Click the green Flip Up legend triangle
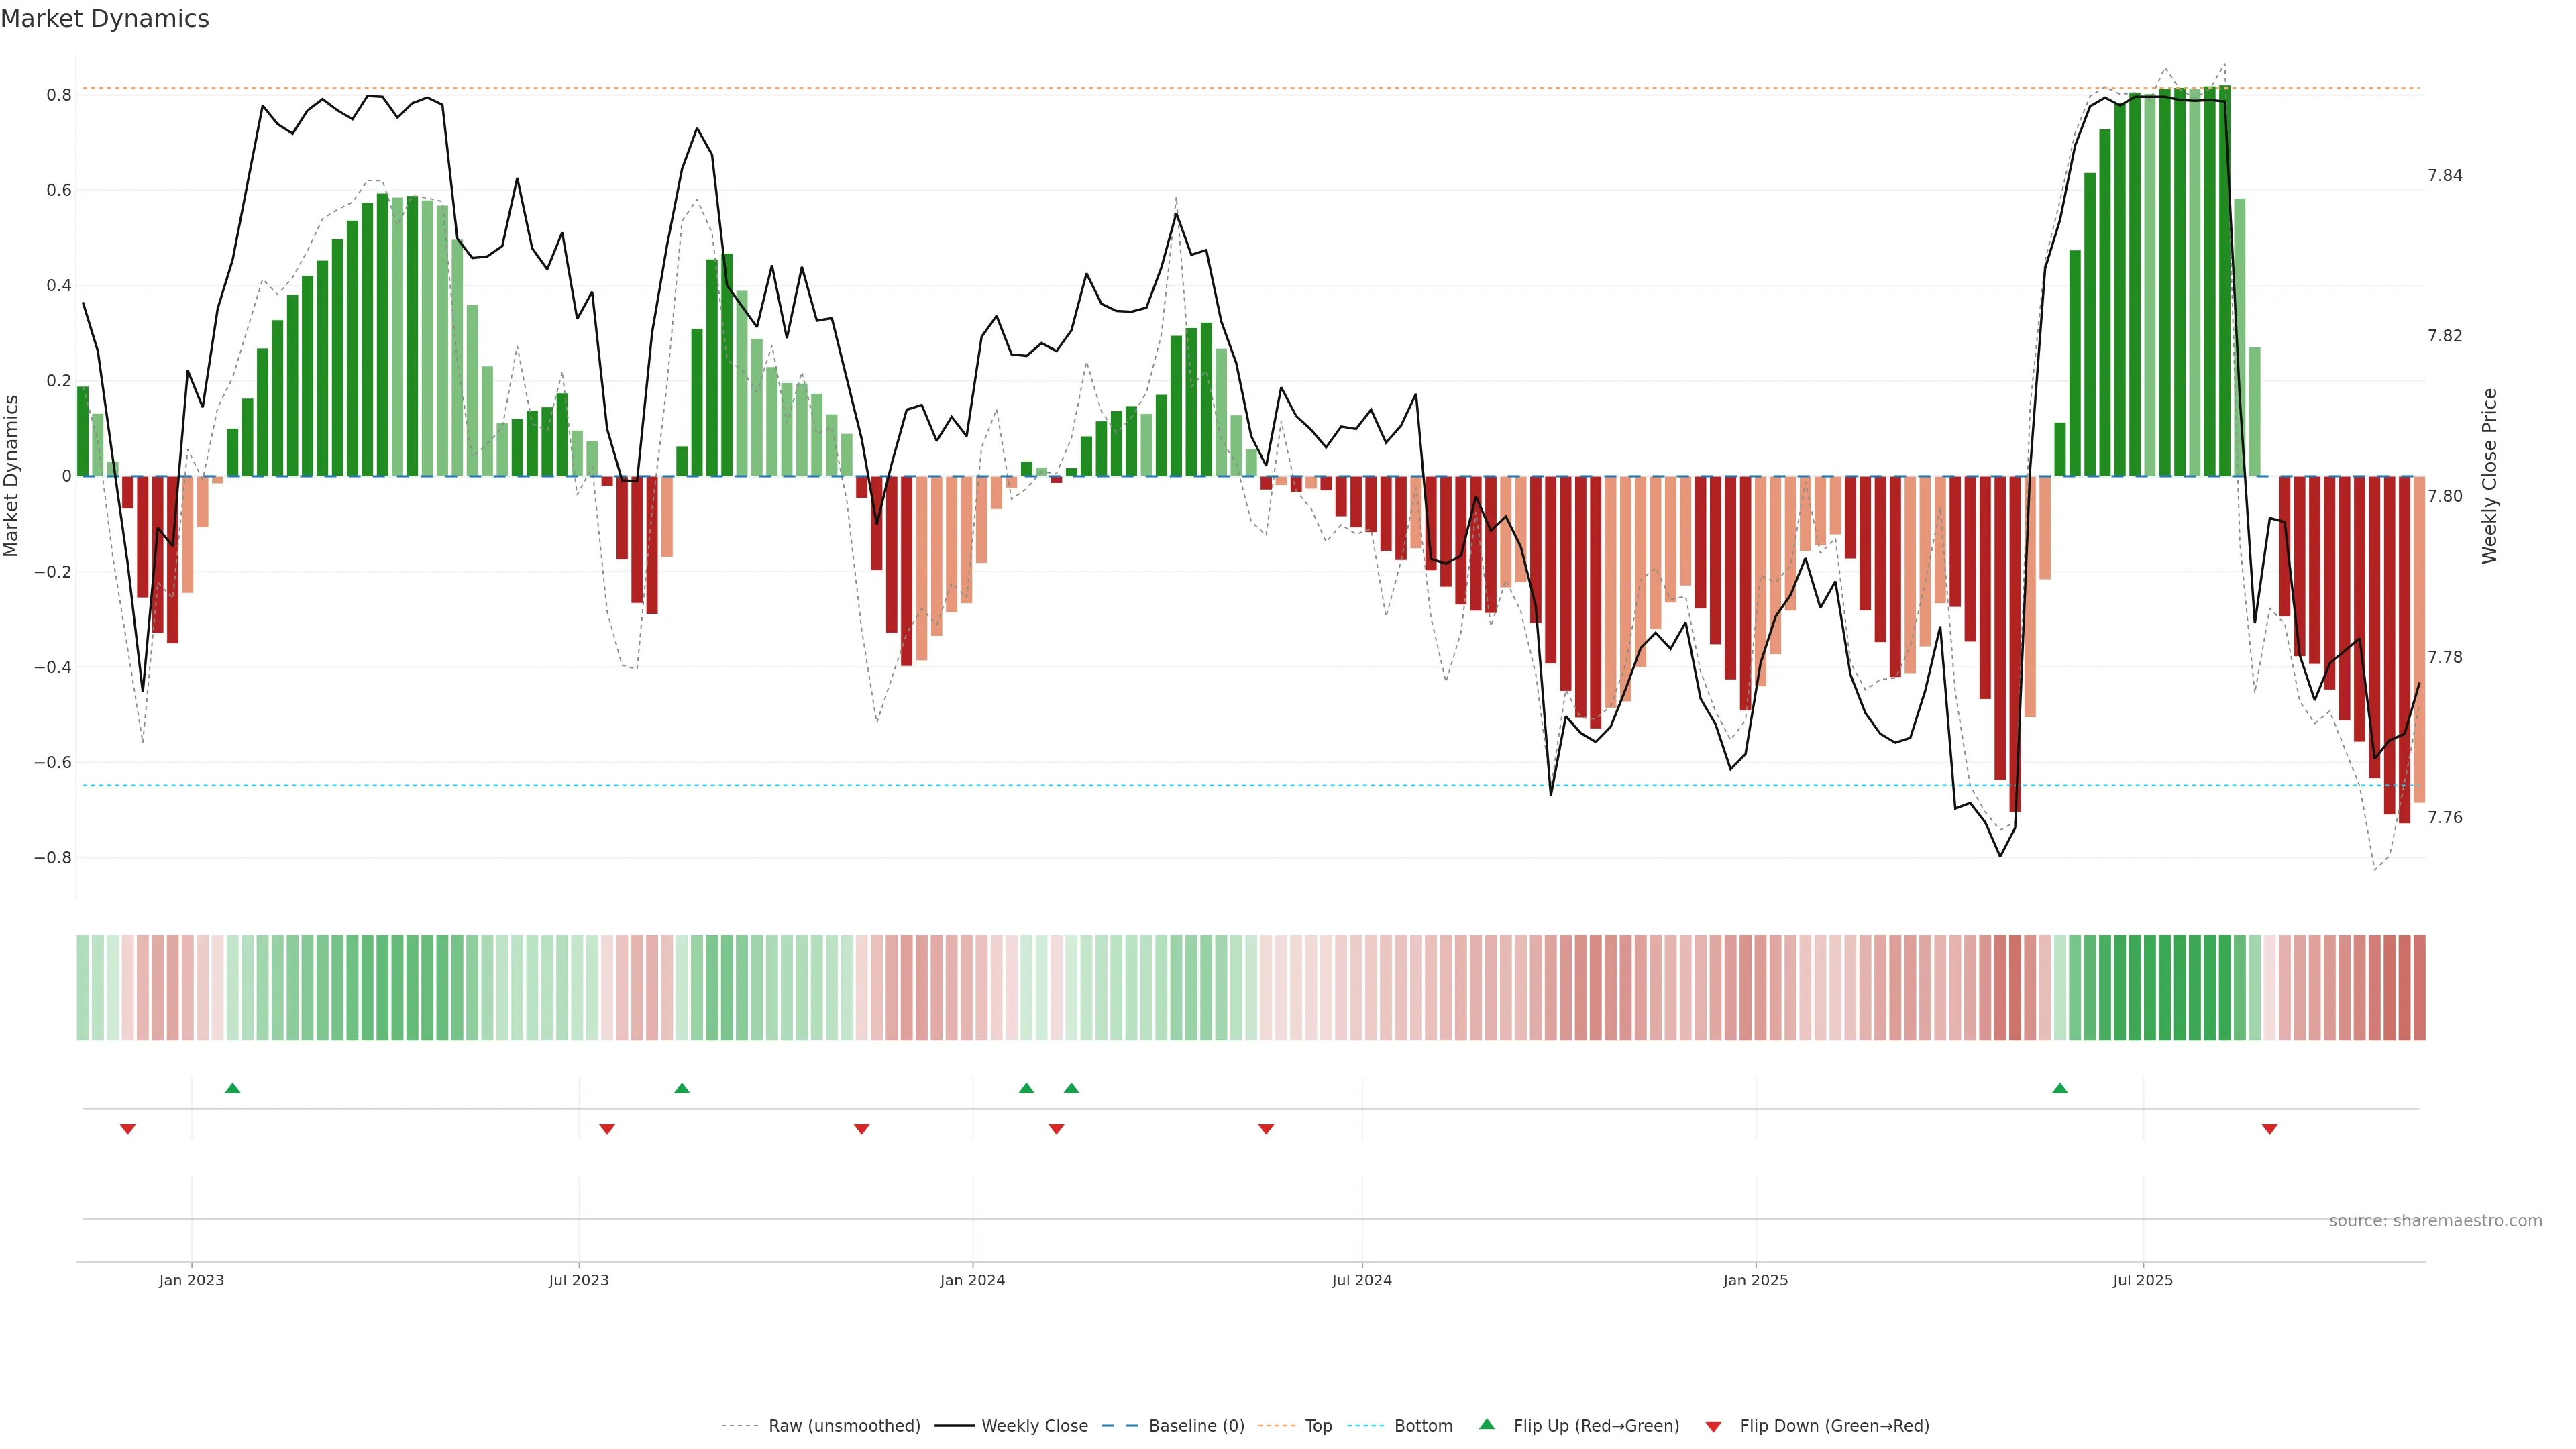2576x1449 pixels. [x=1487, y=1424]
